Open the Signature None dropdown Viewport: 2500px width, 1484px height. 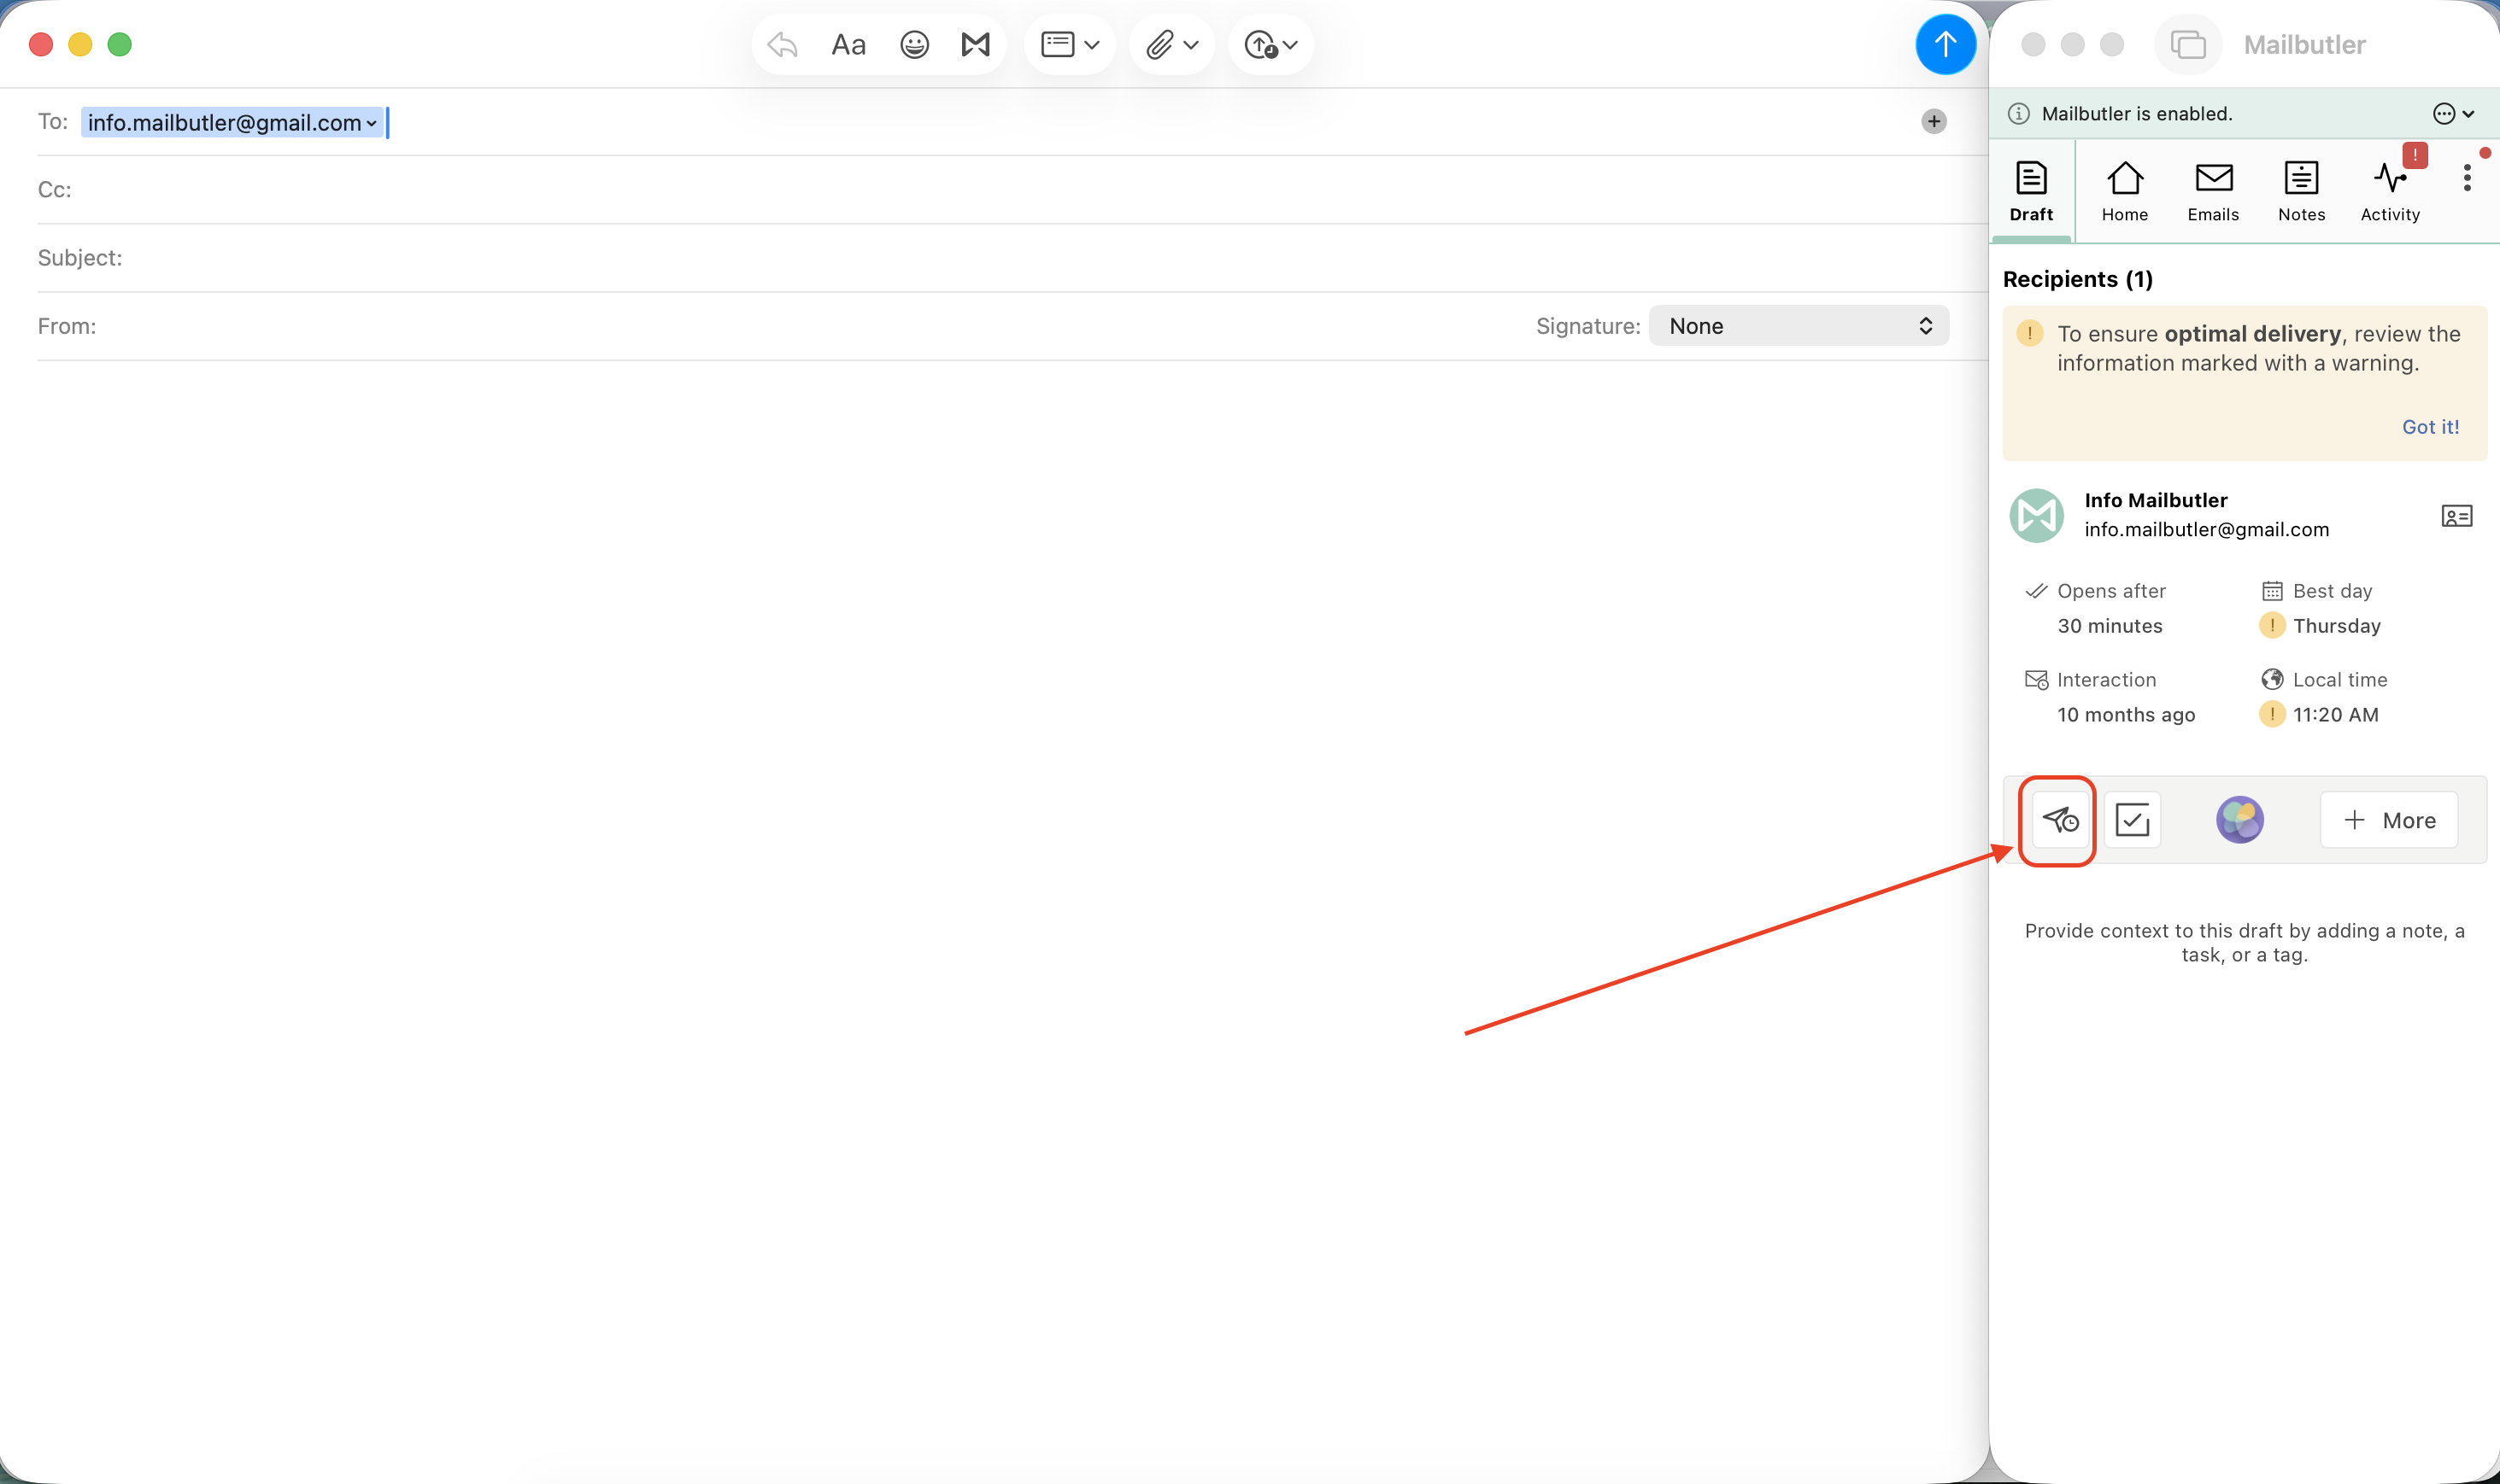pos(1798,326)
